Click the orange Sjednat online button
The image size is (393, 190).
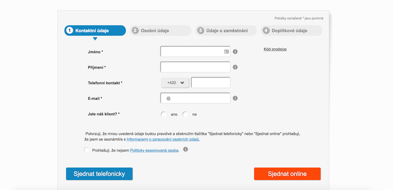coord(287,174)
